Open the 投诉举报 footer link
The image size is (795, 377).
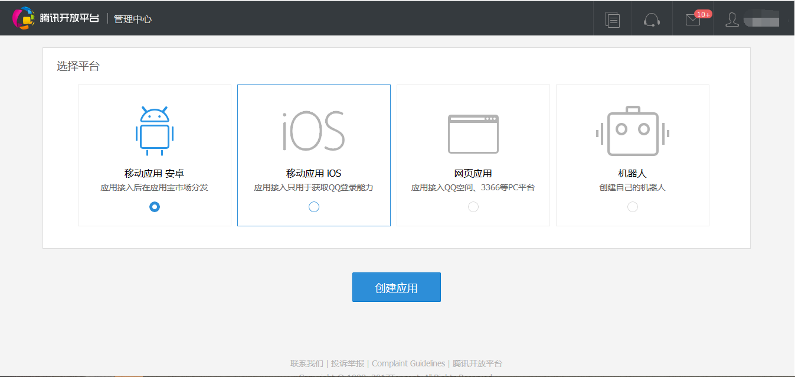pos(348,363)
